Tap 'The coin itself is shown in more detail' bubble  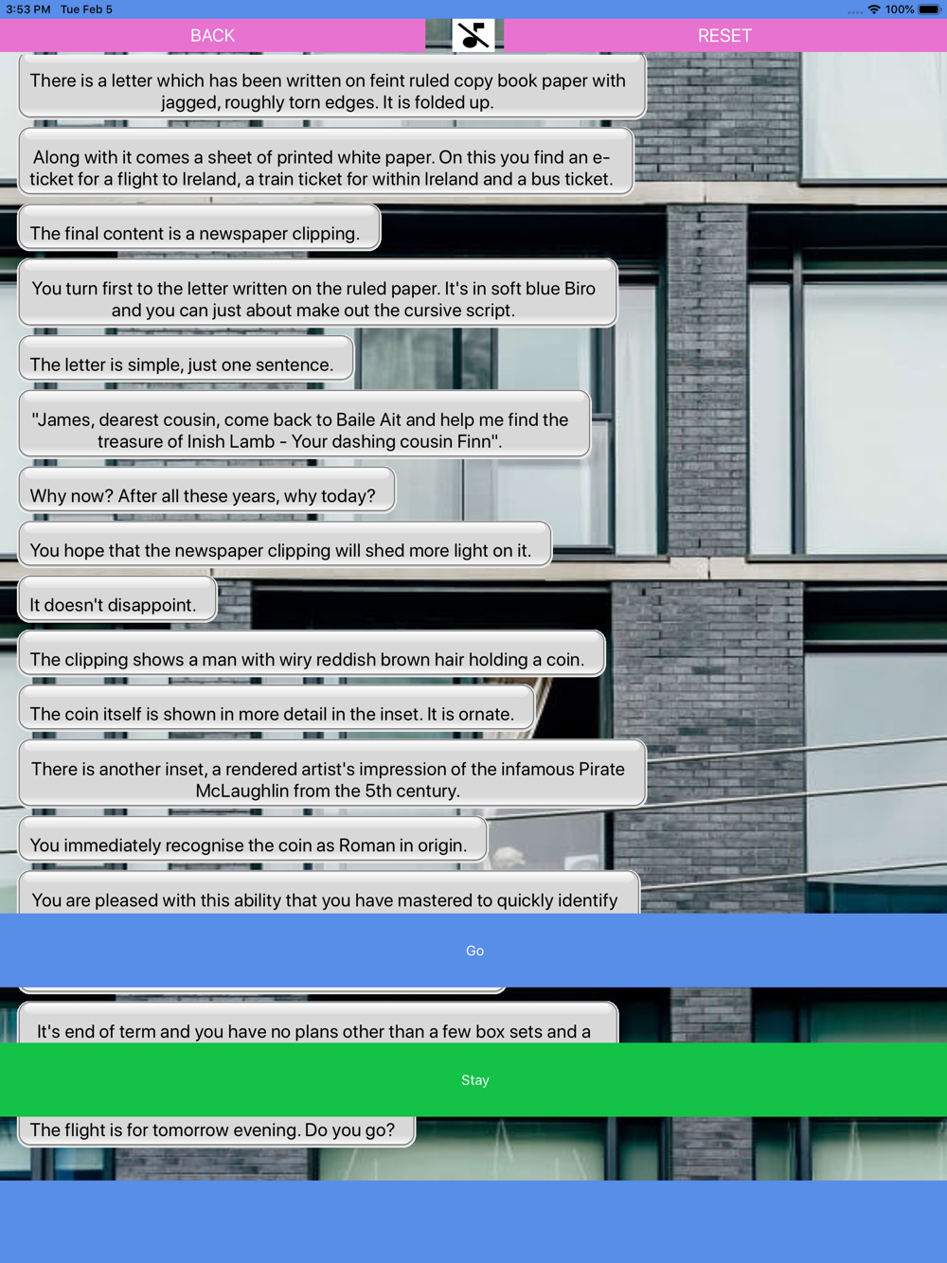277,709
